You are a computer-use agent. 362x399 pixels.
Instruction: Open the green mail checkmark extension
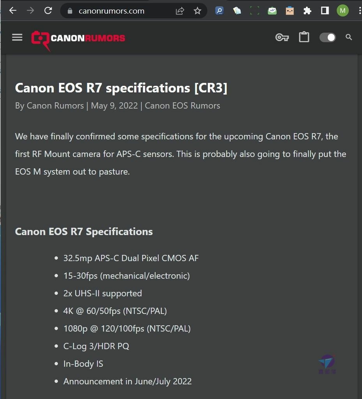(x=272, y=11)
